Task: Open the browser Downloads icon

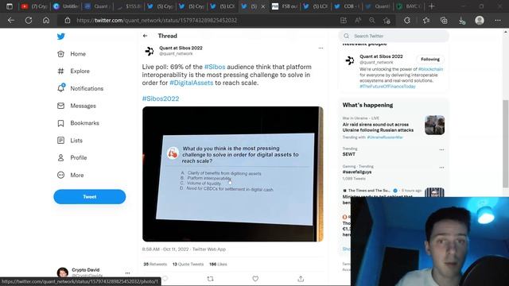Action: tap(461, 21)
